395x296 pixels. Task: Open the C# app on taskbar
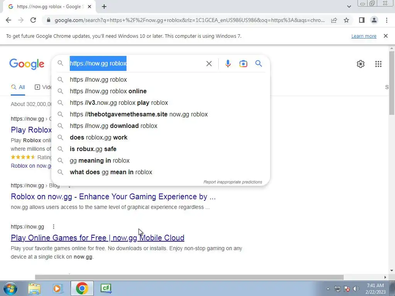click(106, 288)
